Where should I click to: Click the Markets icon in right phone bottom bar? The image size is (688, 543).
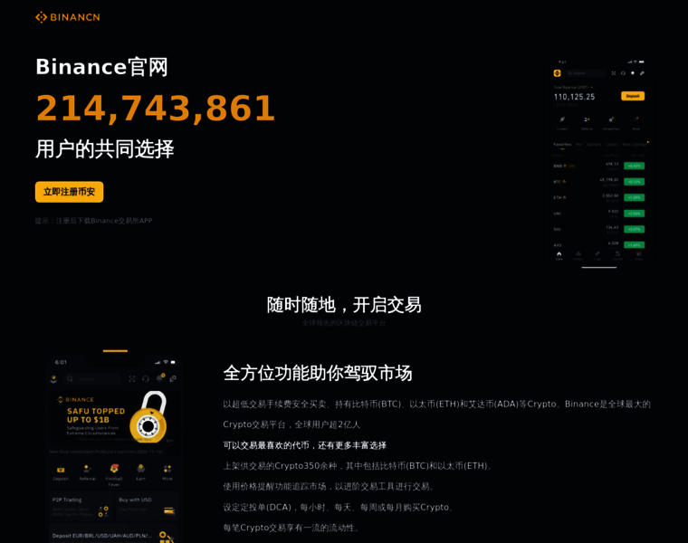click(578, 256)
